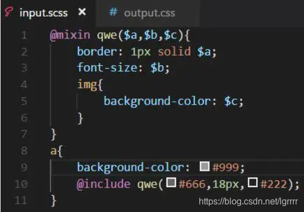Click the qwe mixin name on line 1
Viewport: 304px width, 212px height.
[x=107, y=36]
